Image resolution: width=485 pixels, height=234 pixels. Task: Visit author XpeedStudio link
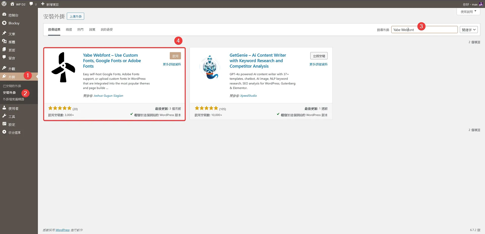248,96
